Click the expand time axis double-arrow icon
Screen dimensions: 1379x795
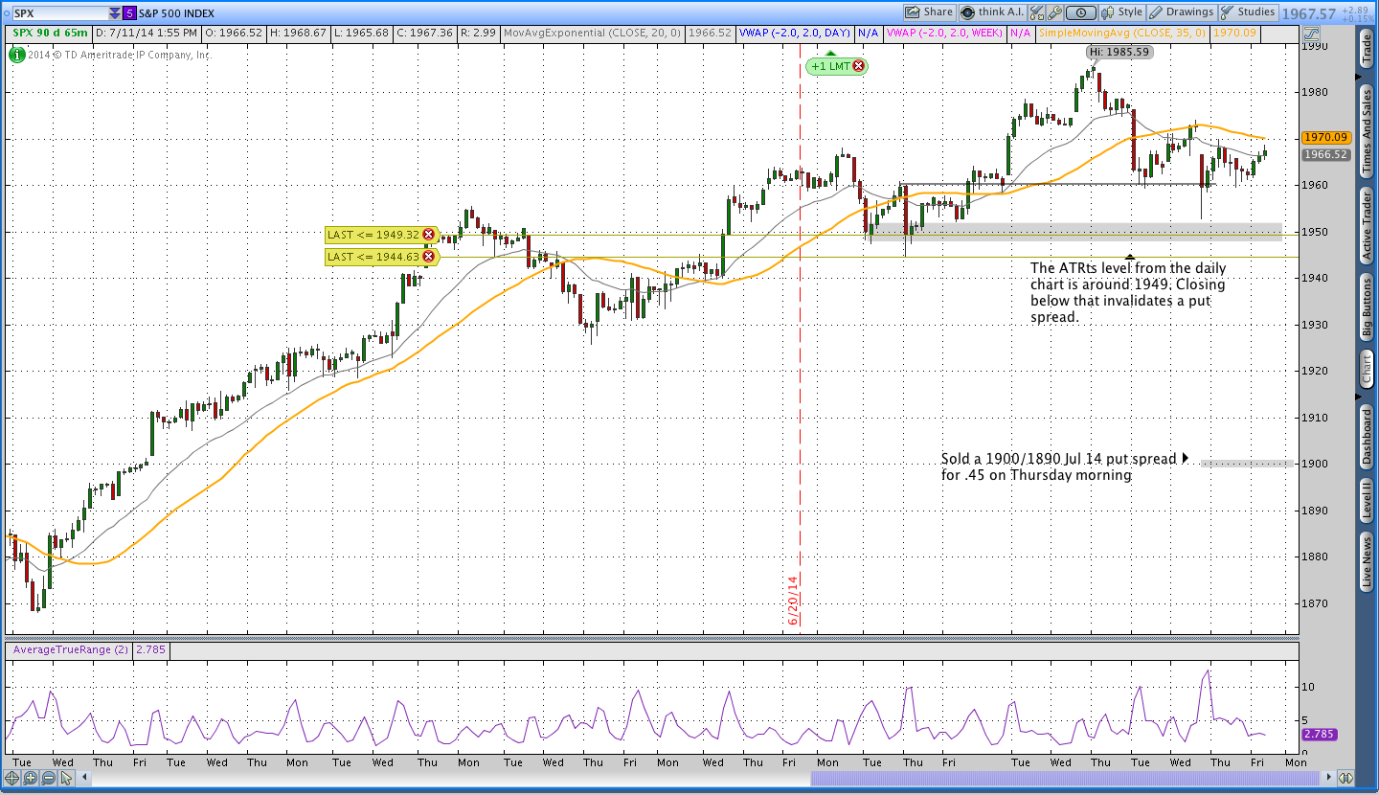(1345, 779)
